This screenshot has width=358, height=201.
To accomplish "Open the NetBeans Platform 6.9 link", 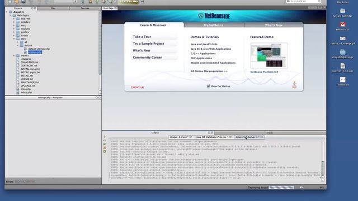I will 264,72.
